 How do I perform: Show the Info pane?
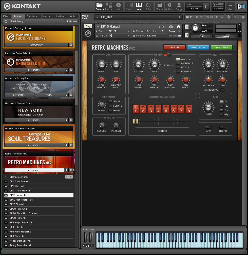point(119,7)
